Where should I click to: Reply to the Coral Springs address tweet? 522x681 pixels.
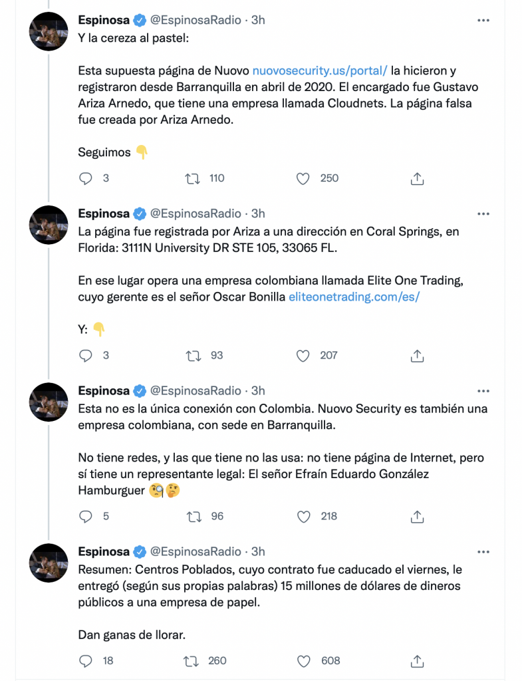pos(86,356)
